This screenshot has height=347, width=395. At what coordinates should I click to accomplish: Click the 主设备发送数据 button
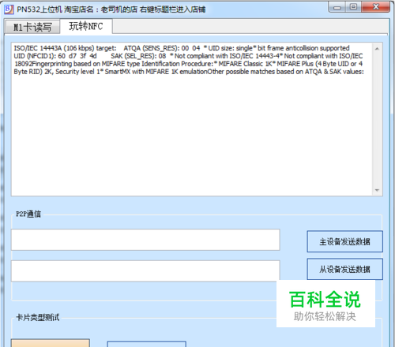344,241
